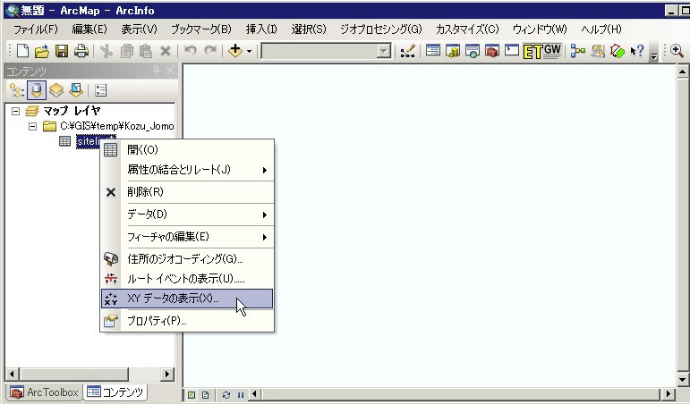
Task: Open the ModelBuilder window icon
Action: (x=578, y=51)
